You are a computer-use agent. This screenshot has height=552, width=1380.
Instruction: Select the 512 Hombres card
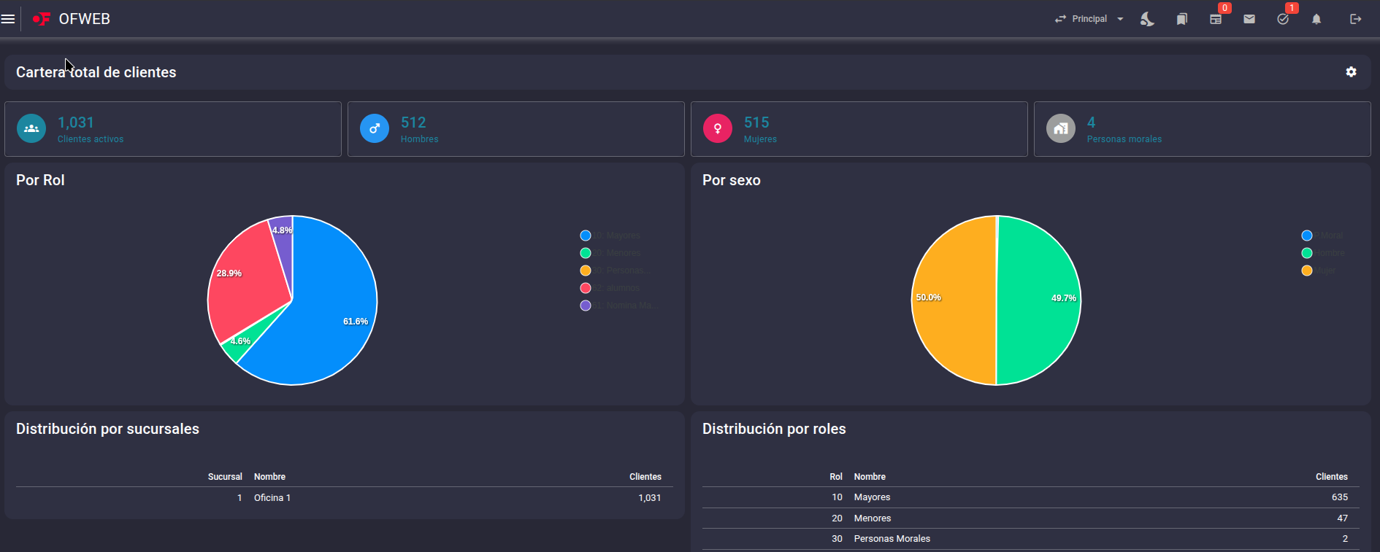516,129
